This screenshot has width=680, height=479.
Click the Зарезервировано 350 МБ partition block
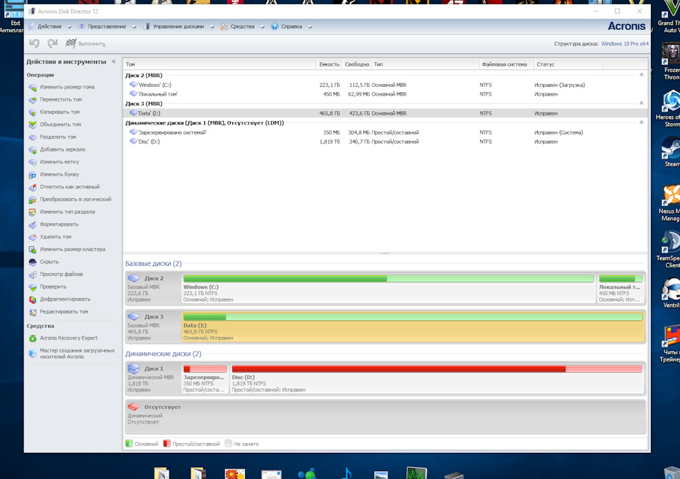tap(205, 379)
